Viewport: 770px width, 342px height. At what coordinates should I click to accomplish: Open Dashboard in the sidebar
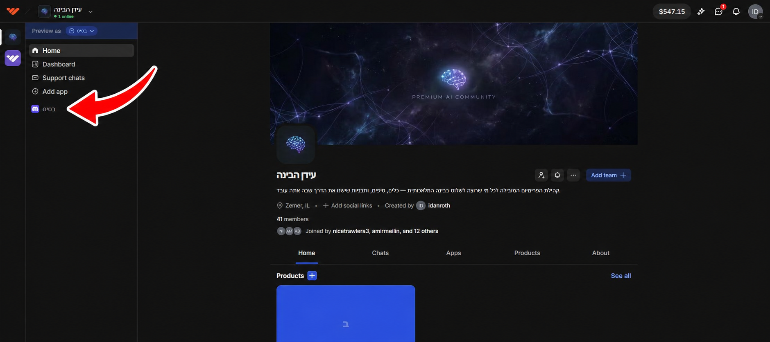click(x=82, y=64)
